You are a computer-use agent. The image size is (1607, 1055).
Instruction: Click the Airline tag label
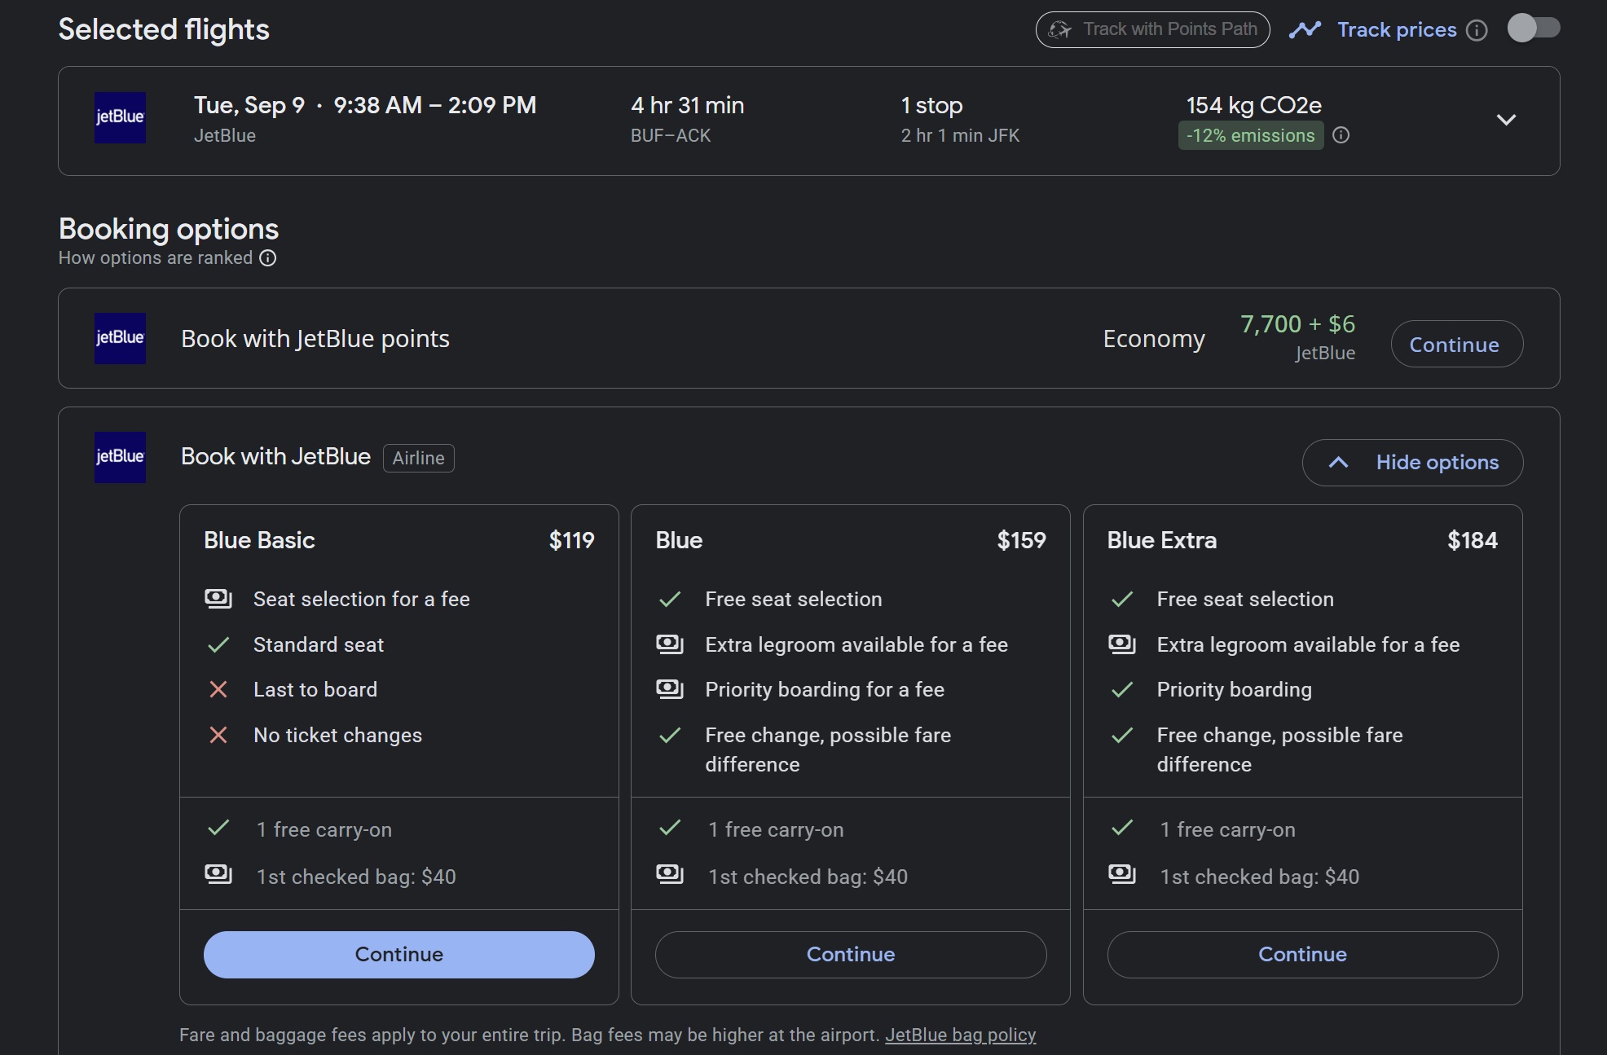click(x=418, y=458)
